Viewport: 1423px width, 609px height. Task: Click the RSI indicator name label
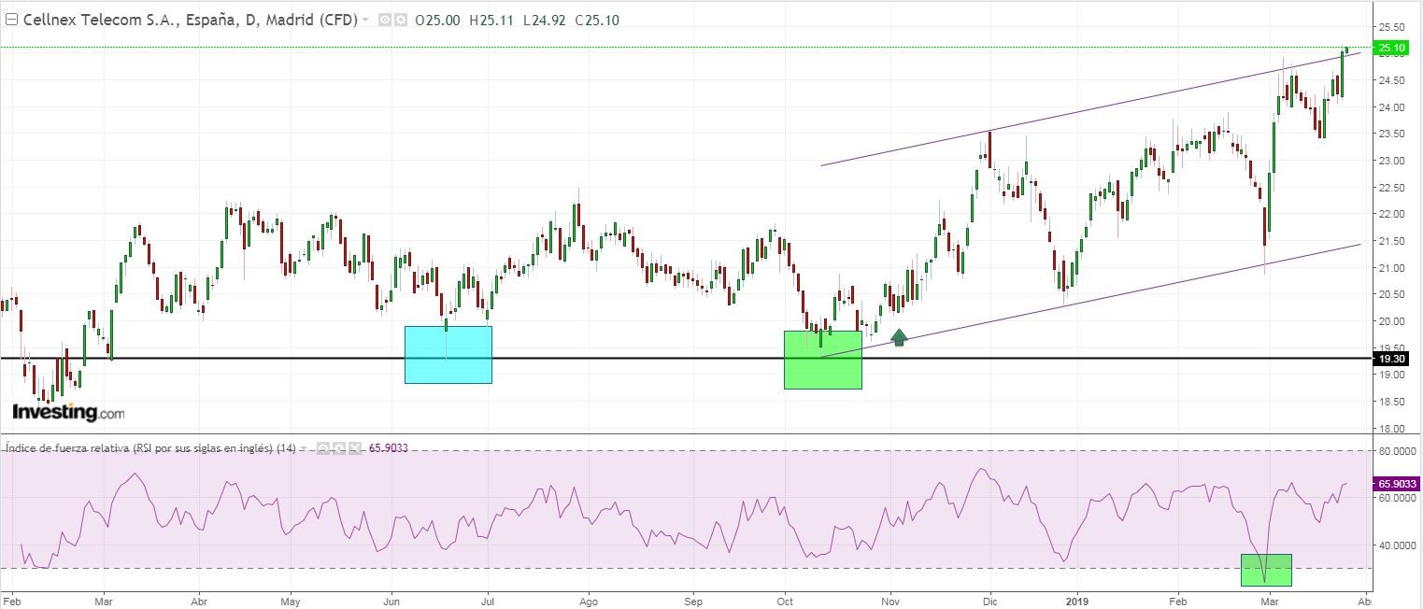click(x=150, y=448)
